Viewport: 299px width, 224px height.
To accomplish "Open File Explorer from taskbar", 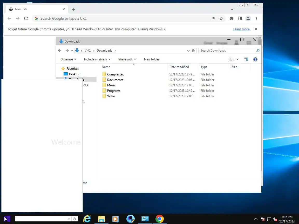I will click(x=101, y=219).
